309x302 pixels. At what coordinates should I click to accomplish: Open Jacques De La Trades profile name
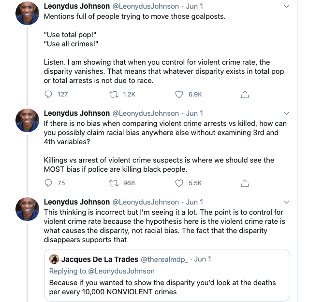click(100, 260)
